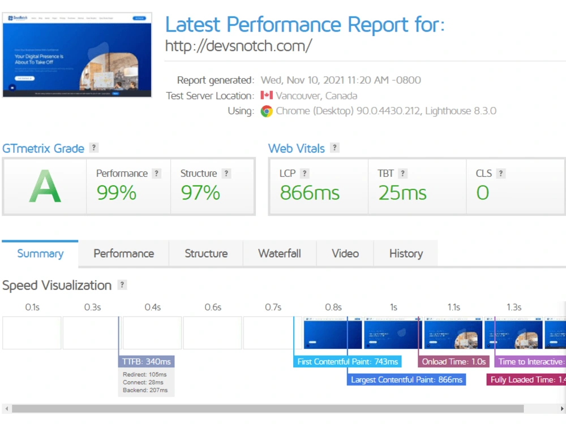Viewport: 566px width, 424px height.
Task: Click the Onload Time: 1.0s label
Action: 454,361
